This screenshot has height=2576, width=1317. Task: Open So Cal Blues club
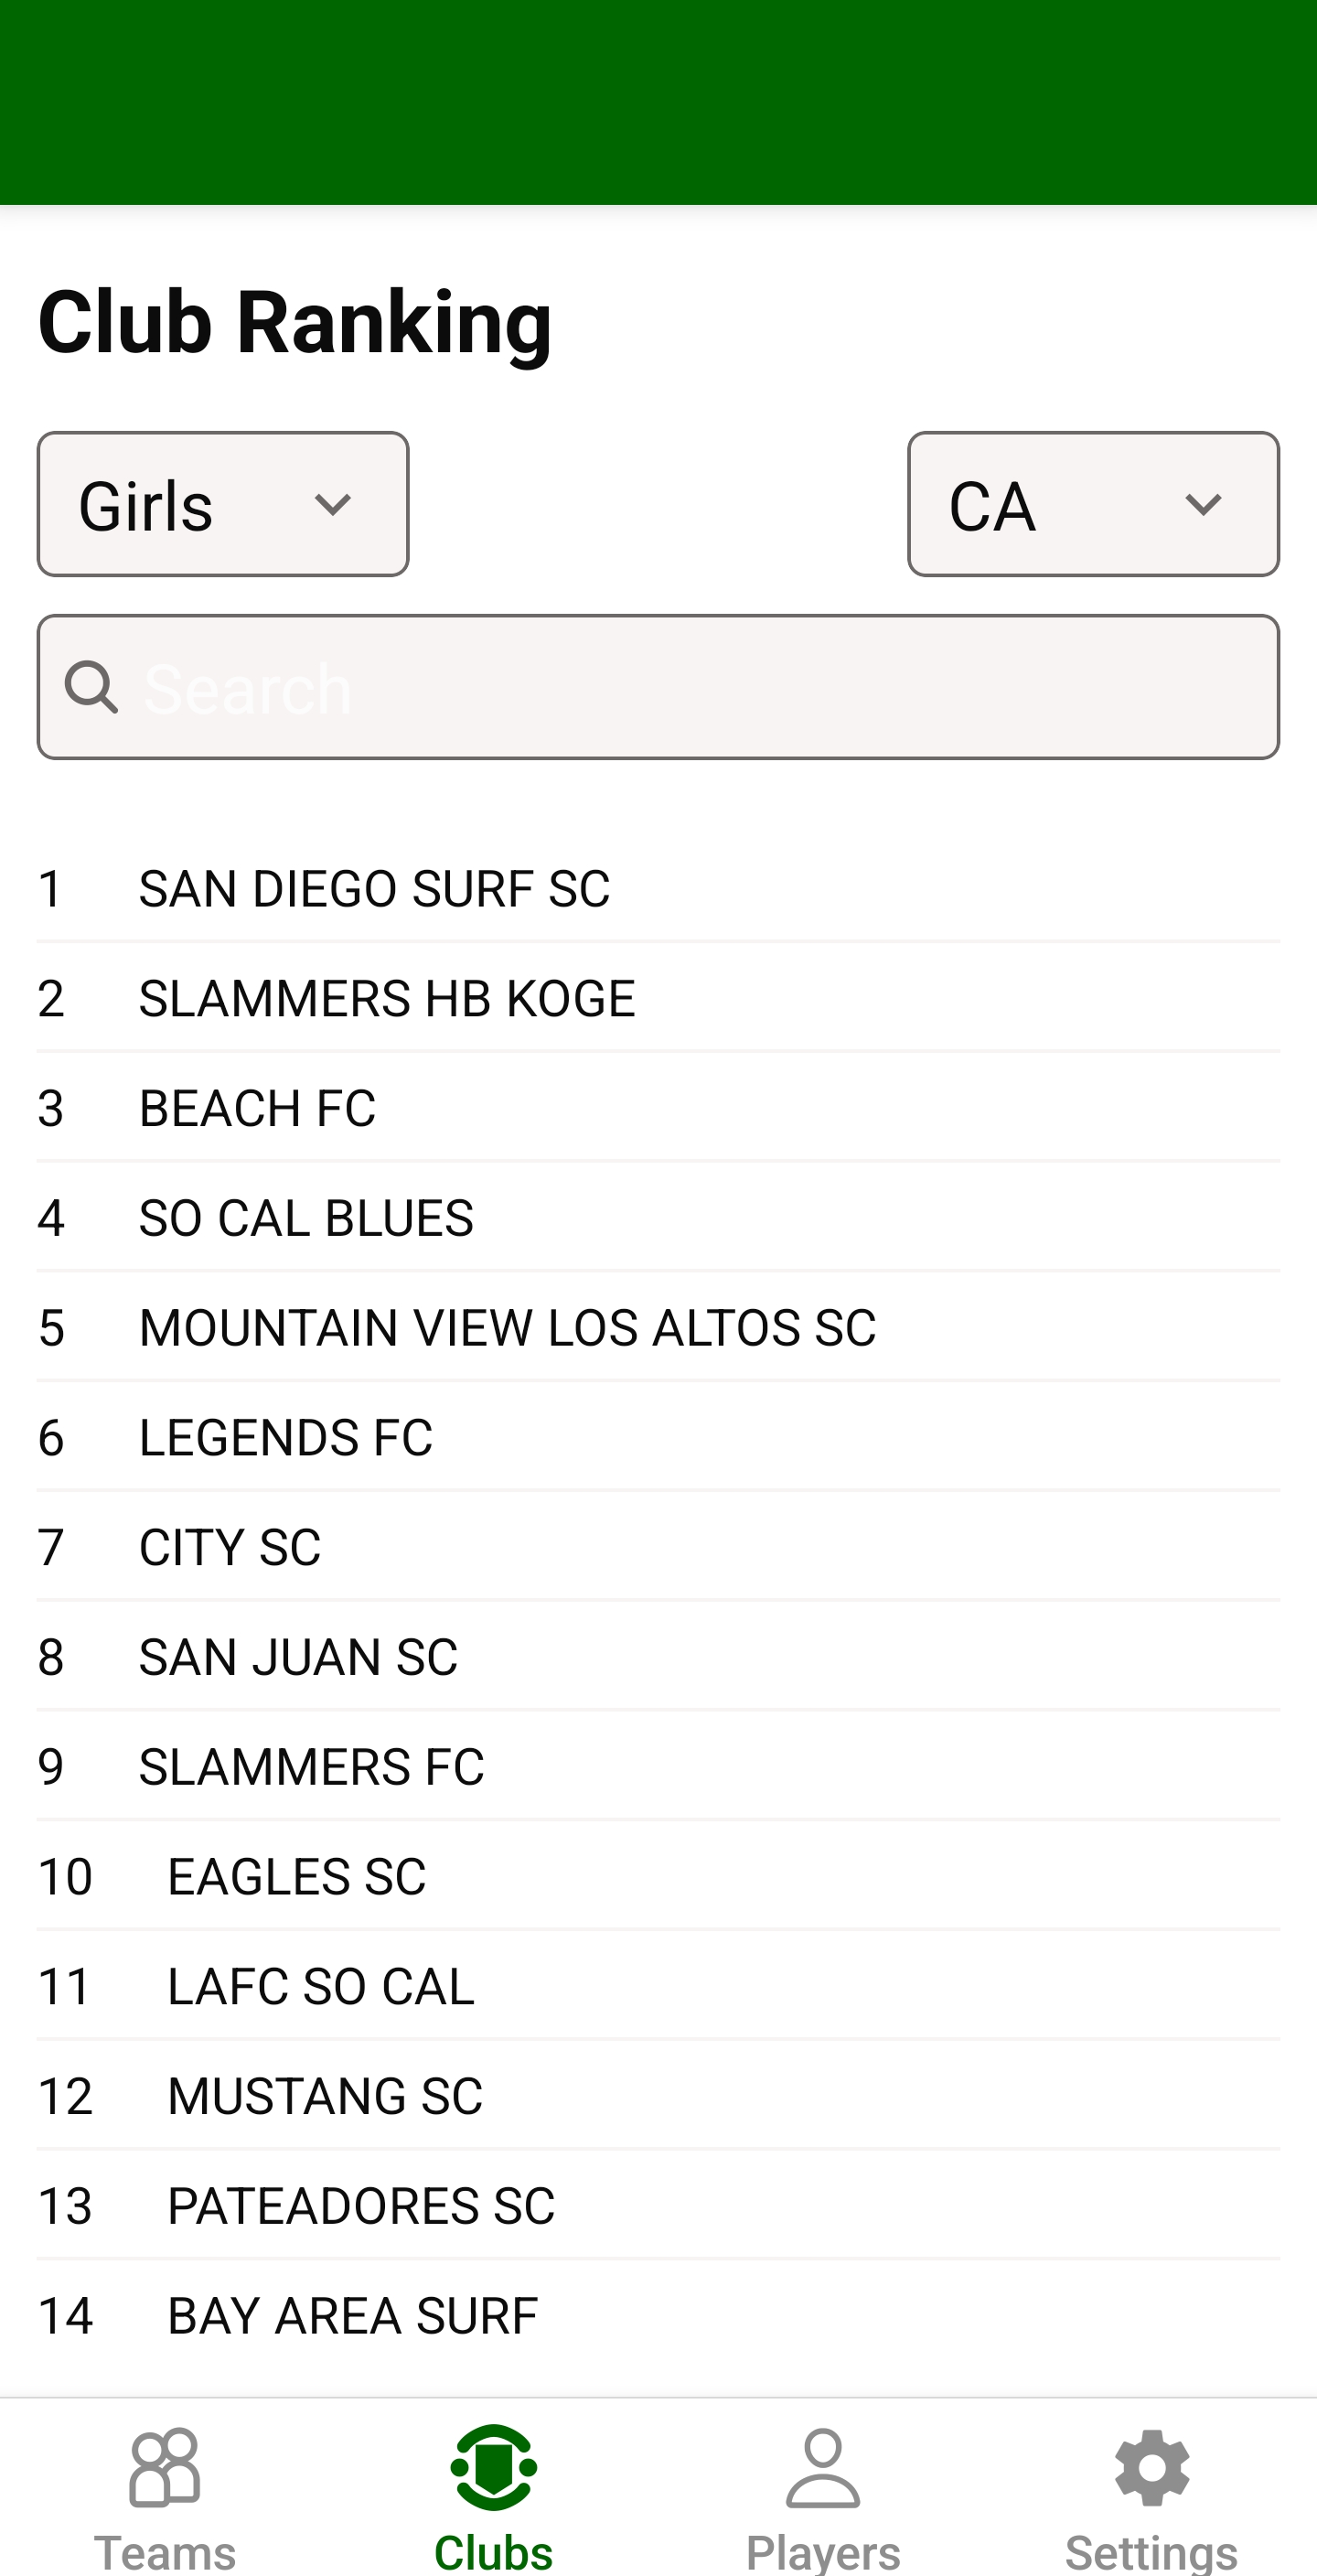(306, 1218)
